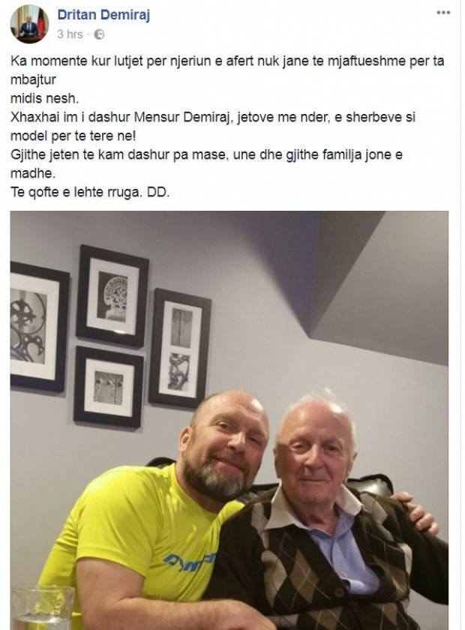Click the drinking glass in the photo's corner

[43, 607]
